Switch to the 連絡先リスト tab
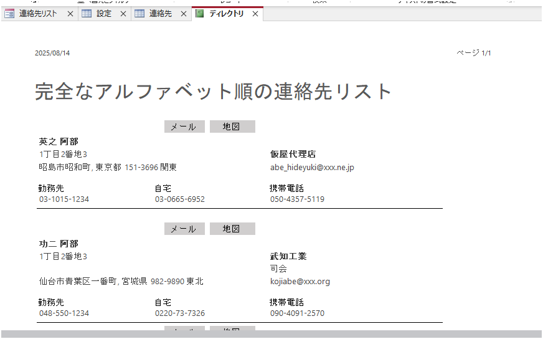543x339 pixels. click(x=38, y=14)
